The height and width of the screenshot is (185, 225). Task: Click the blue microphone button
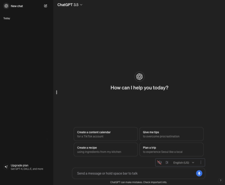click(x=199, y=174)
